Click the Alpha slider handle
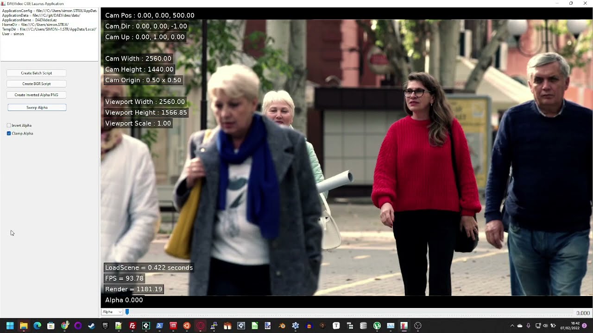 tap(127, 312)
